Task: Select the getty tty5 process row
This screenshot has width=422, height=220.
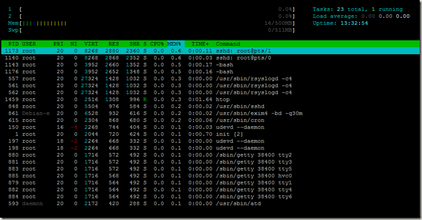Action: coord(210,169)
